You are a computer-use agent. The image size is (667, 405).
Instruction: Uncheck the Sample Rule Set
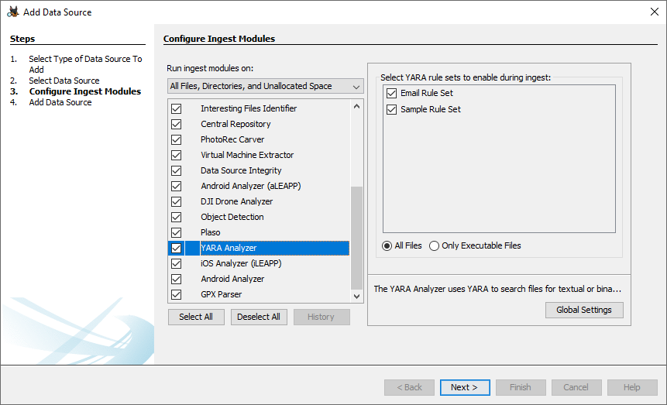tap(391, 109)
